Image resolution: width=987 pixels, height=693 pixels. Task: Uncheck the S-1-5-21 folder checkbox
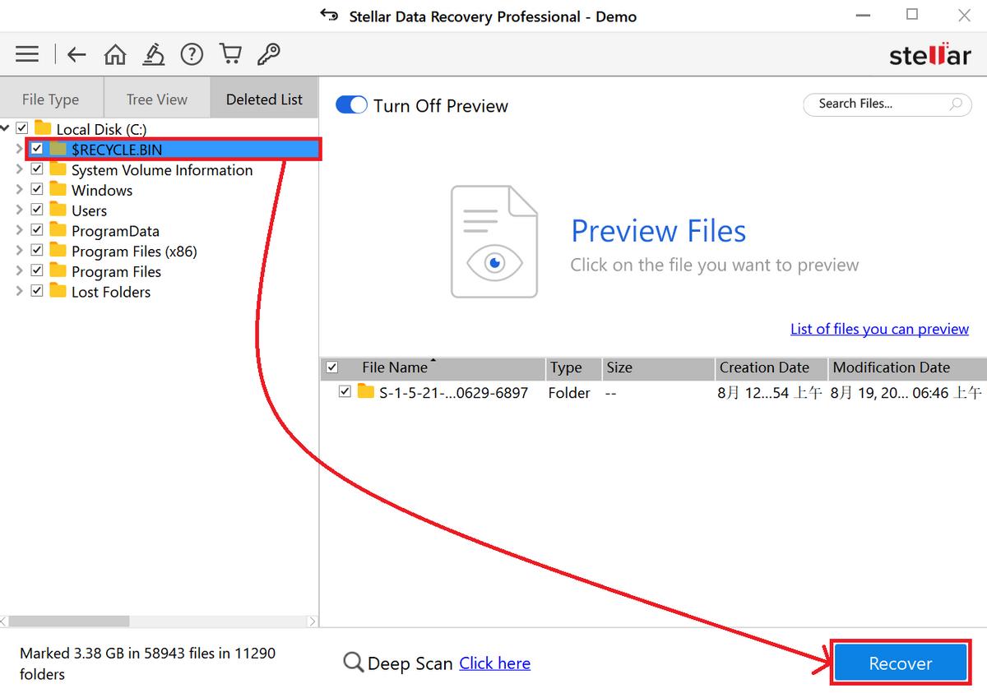click(345, 392)
